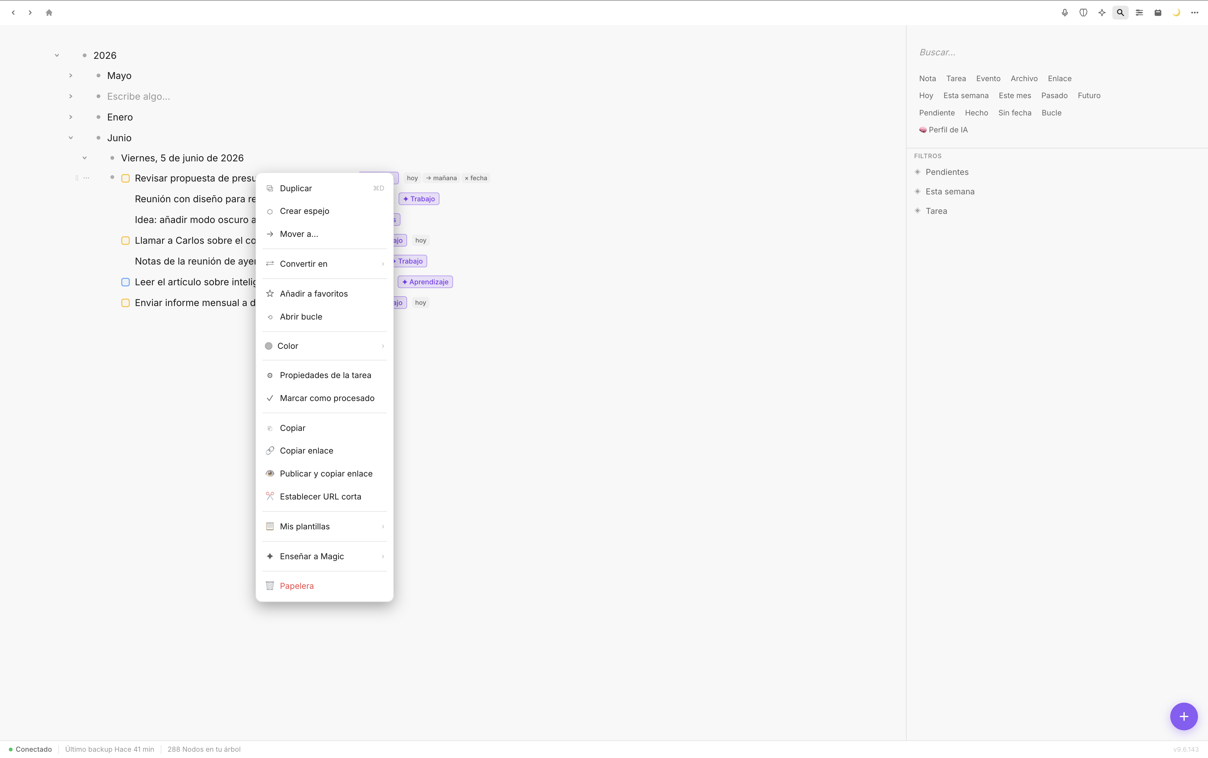Click the bullet next to 2026
This screenshot has height=758, width=1208.
85,55
